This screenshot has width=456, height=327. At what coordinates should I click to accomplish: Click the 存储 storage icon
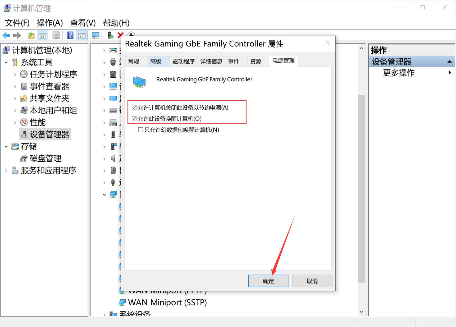click(15, 146)
